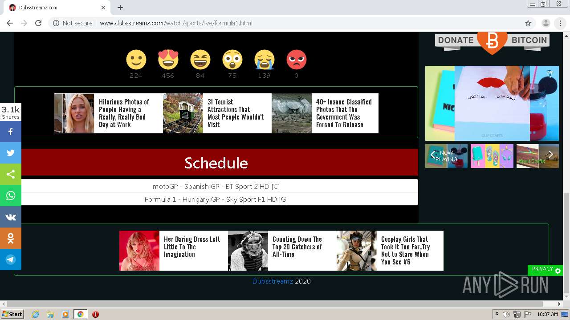570x320 pixels.
Task: Click the Chrome taskbar button
Action: [x=80, y=314]
